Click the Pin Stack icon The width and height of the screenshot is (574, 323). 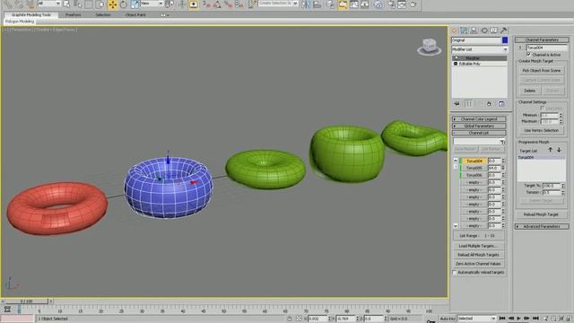[x=457, y=104]
